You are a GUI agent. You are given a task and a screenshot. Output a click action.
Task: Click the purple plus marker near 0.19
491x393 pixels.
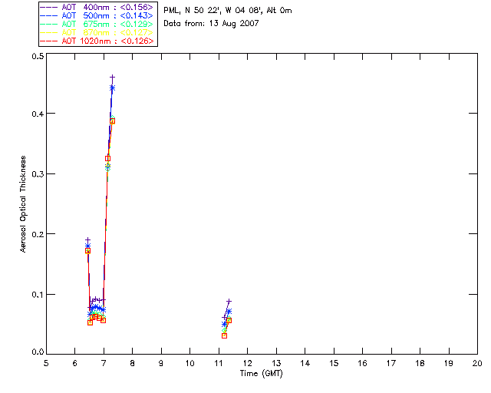pyautogui.click(x=88, y=240)
